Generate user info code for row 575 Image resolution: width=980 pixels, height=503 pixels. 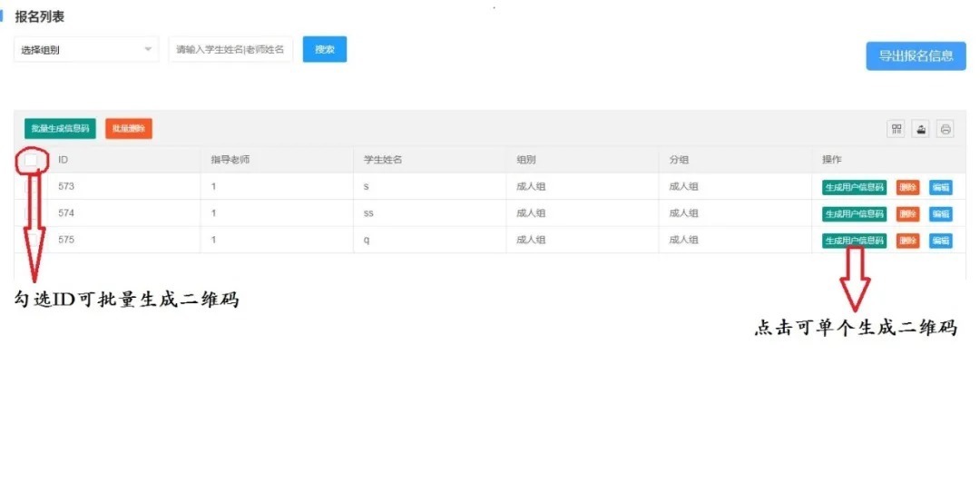click(x=854, y=241)
